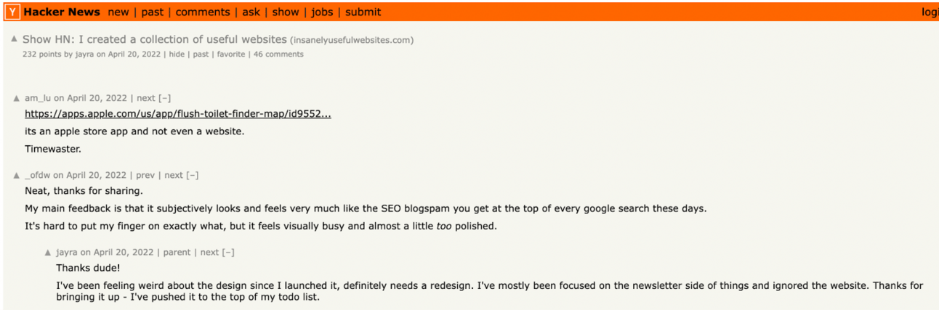
Task: Open the 'new' navigation item
Action: (118, 12)
